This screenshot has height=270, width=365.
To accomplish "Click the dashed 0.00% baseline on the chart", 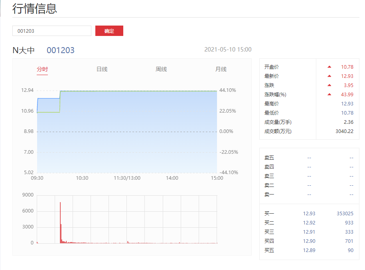I will (x=127, y=131).
